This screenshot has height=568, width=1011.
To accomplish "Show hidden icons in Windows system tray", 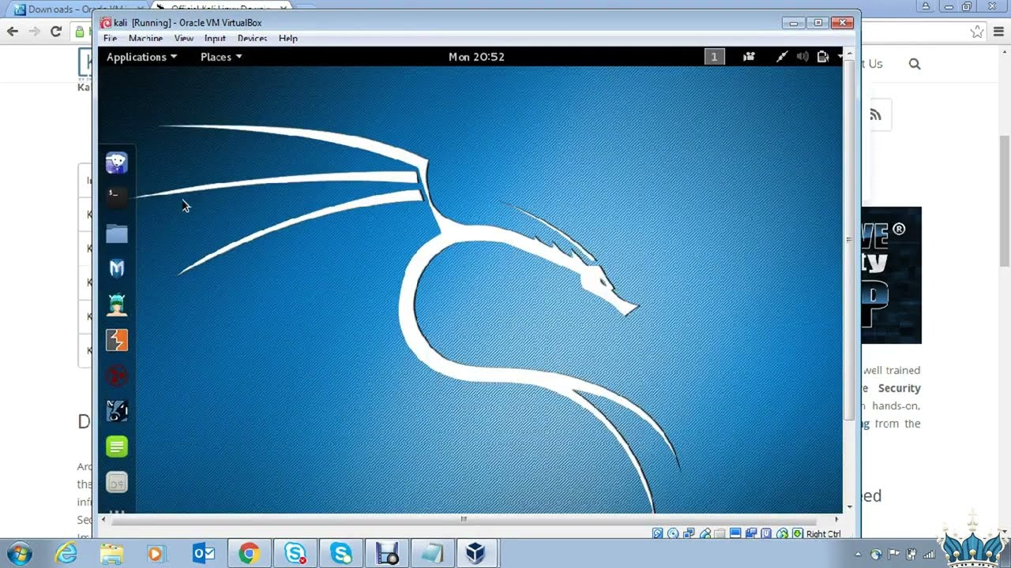I will [858, 555].
